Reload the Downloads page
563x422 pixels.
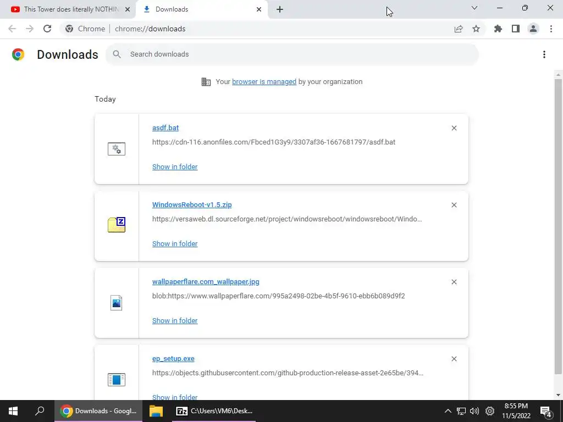[47, 29]
